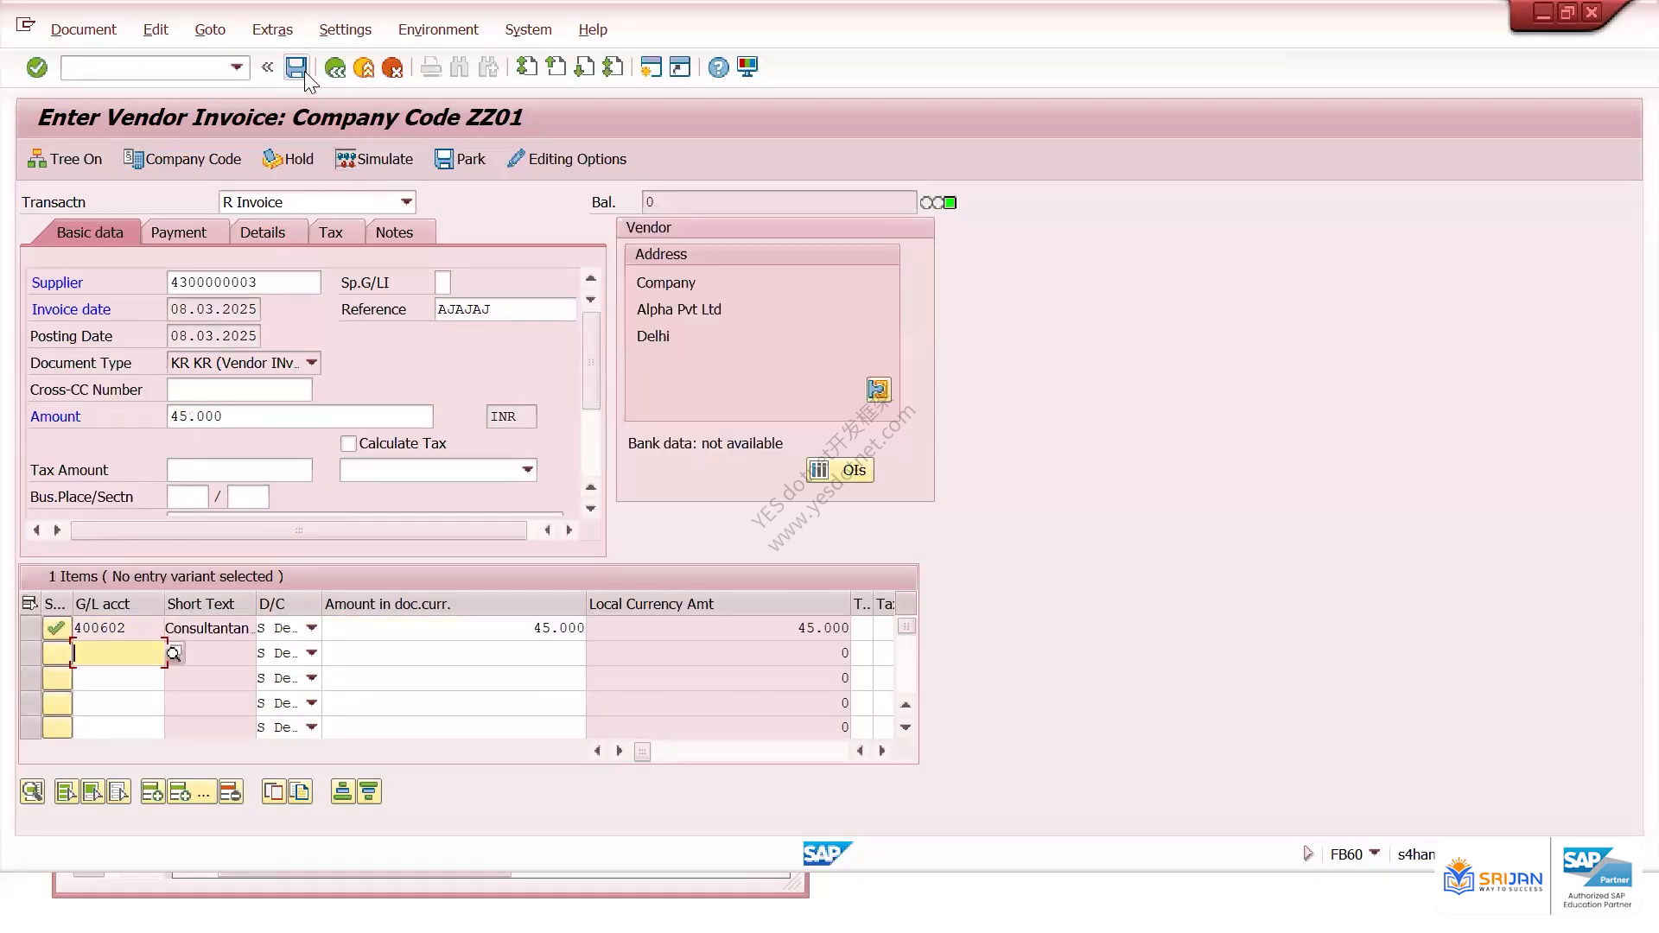Expand the Transactn R Invoice dropdown
The image size is (1659, 933).
click(406, 202)
